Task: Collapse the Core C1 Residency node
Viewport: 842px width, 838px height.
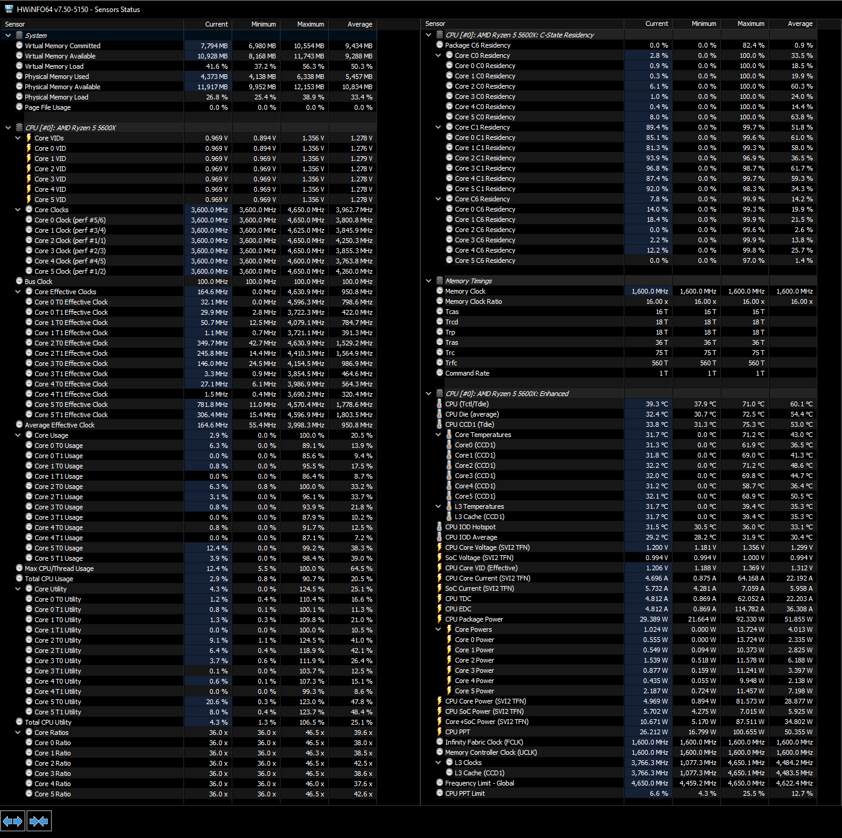Action: [438, 127]
